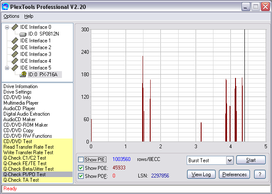The width and height of the screenshot is (272, 194).
Task: Select Q-Check PI/PO Test
Action: click(37, 175)
